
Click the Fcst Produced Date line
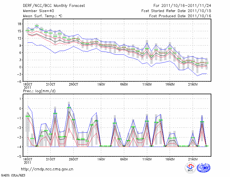click(180, 16)
